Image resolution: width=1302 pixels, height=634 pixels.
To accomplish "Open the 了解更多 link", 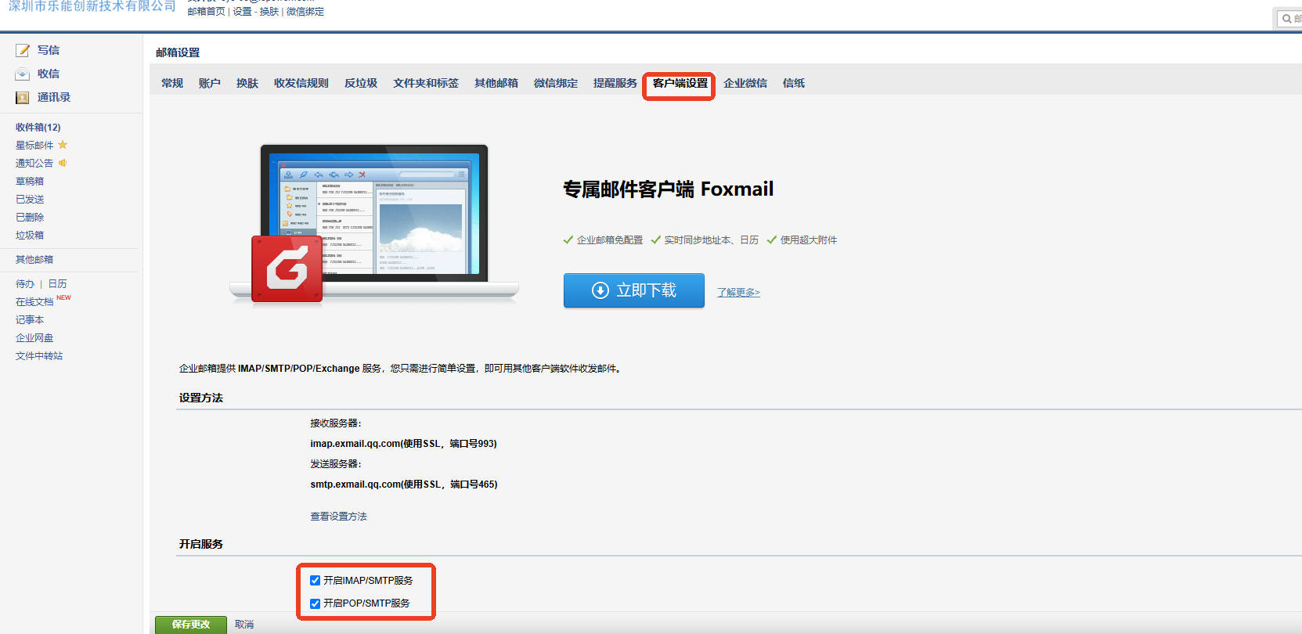I will [x=738, y=292].
